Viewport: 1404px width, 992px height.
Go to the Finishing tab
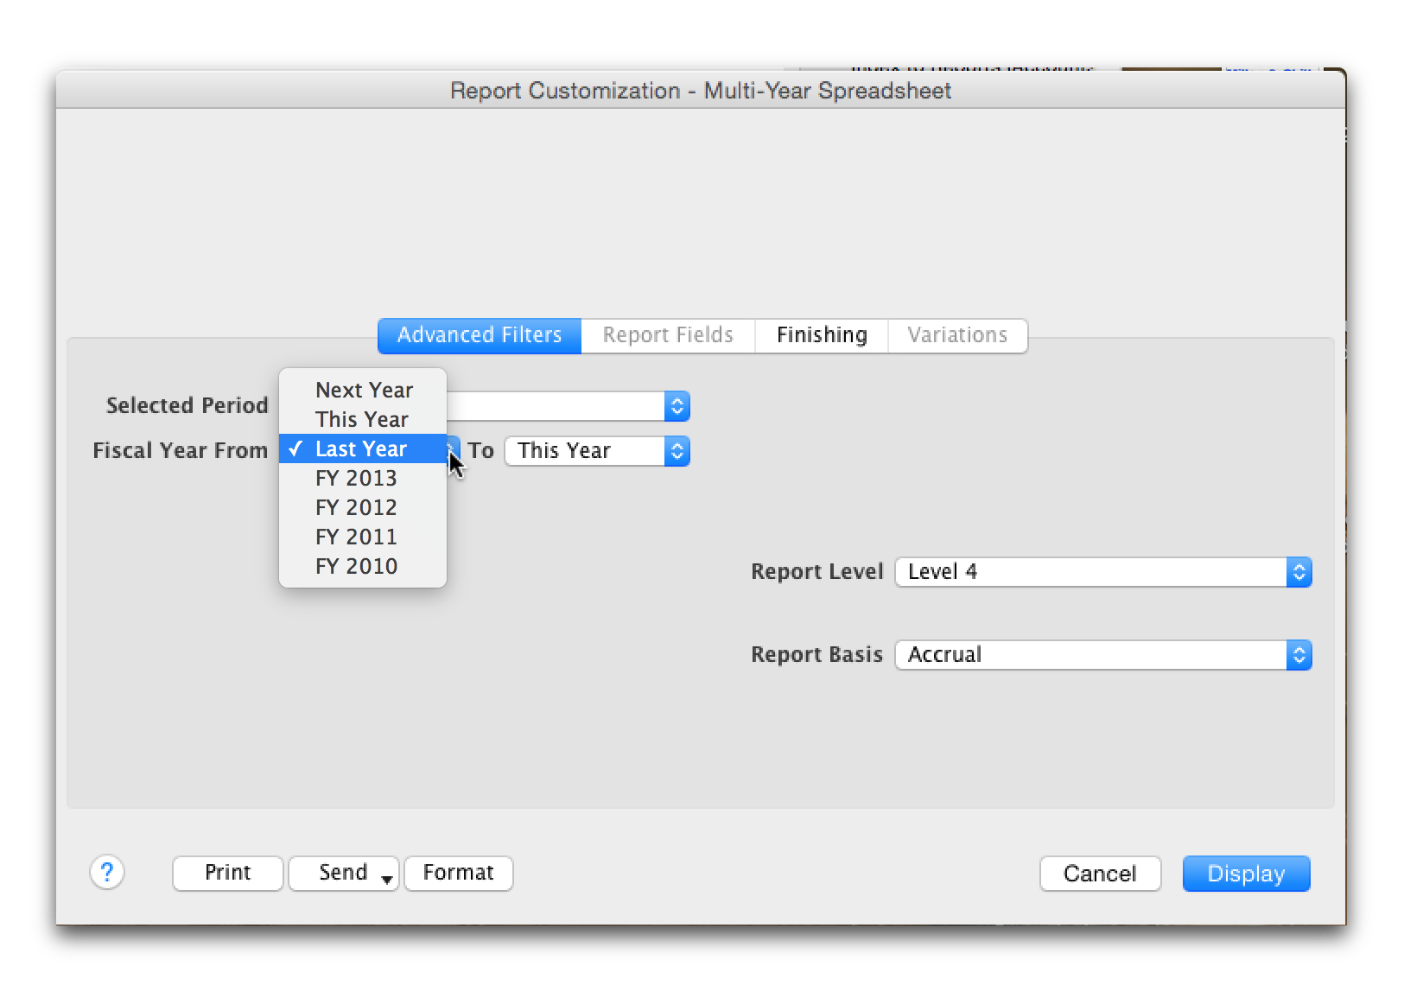tap(822, 335)
